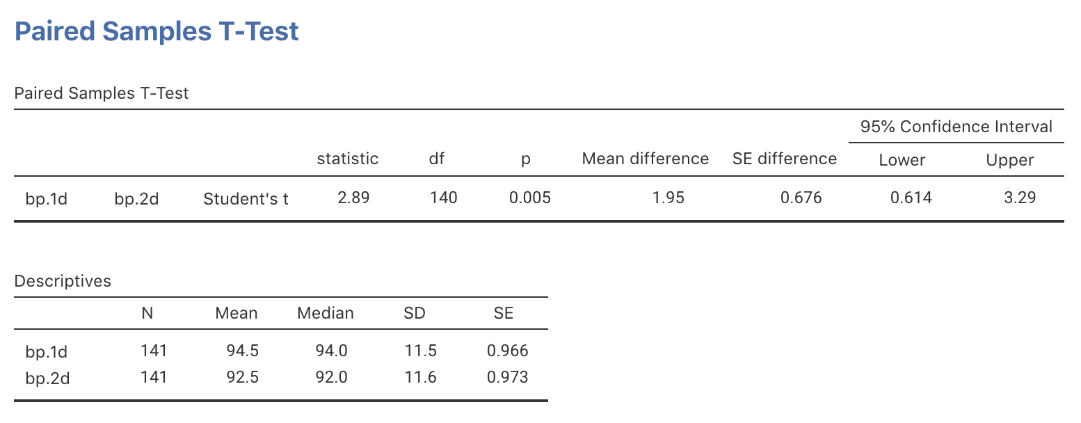
Task: Select the bp.2d SE value 0.973
Action: point(507,378)
